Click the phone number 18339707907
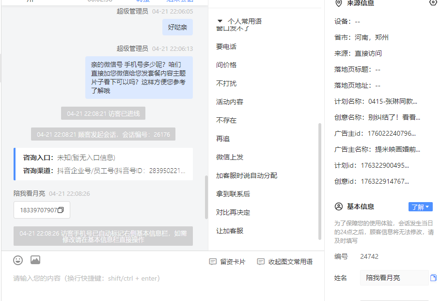 (39, 210)
